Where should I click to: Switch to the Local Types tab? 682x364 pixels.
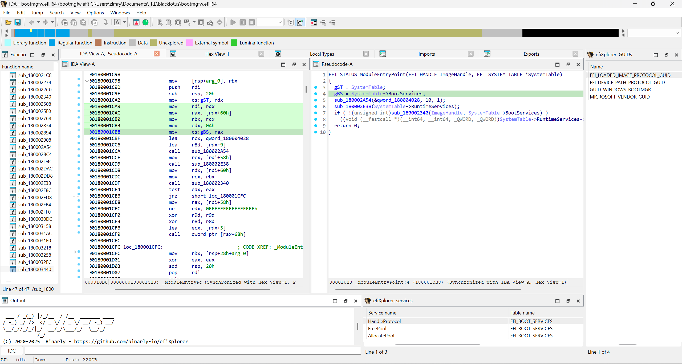pos(322,54)
